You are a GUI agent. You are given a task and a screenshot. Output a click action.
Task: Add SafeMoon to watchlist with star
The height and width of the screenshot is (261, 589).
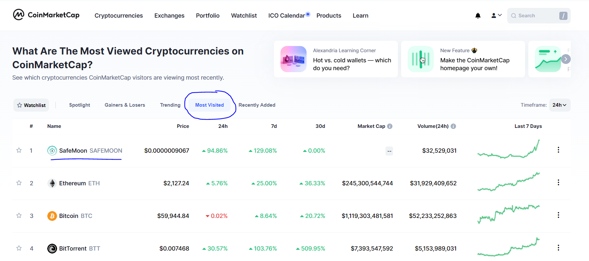19,150
